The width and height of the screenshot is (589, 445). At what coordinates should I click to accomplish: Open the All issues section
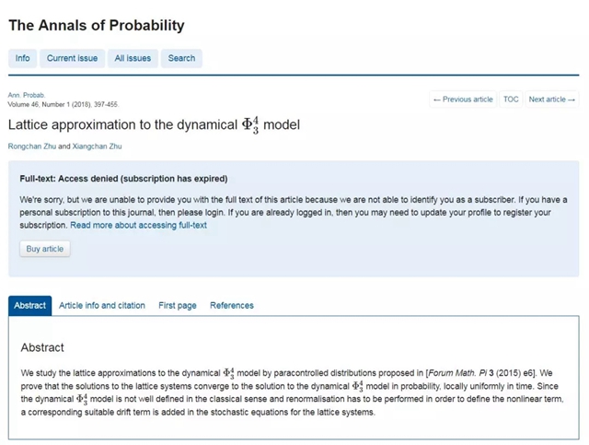click(x=133, y=58)
